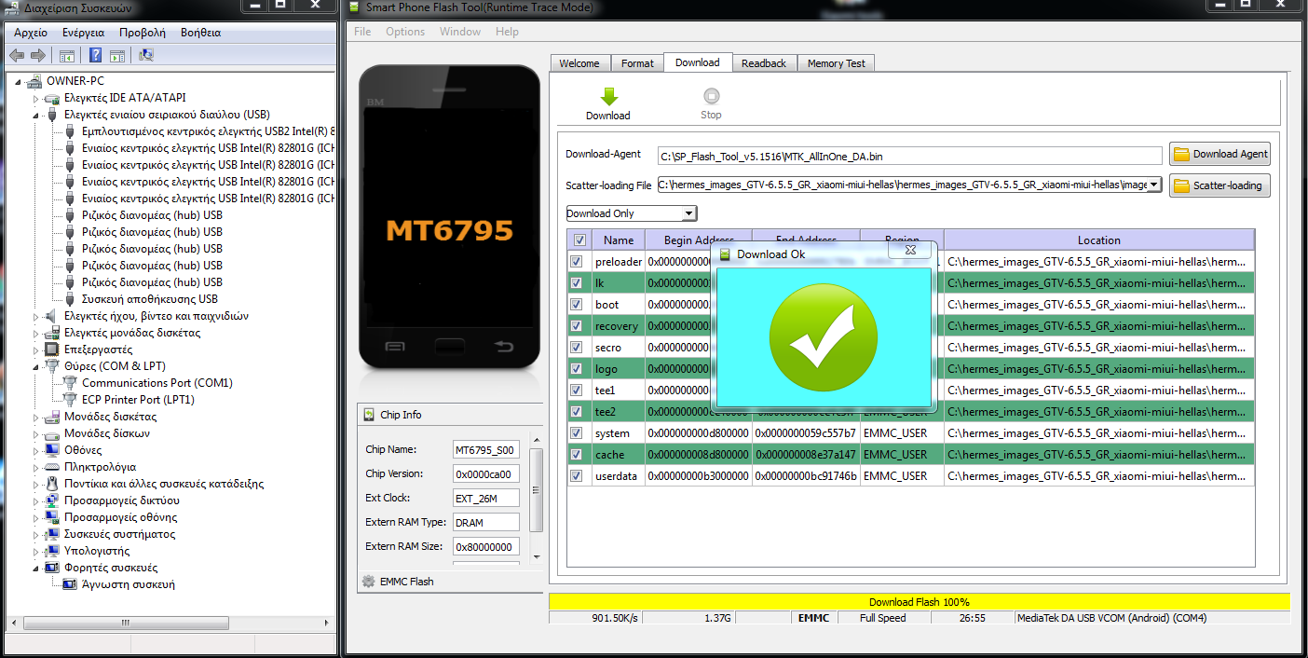Click the back arrow in Device Manager toolbar

pyautogui.click(x=17, y=56)
